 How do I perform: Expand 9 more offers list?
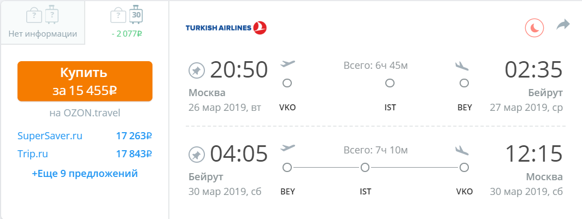[x=85, y=174]
